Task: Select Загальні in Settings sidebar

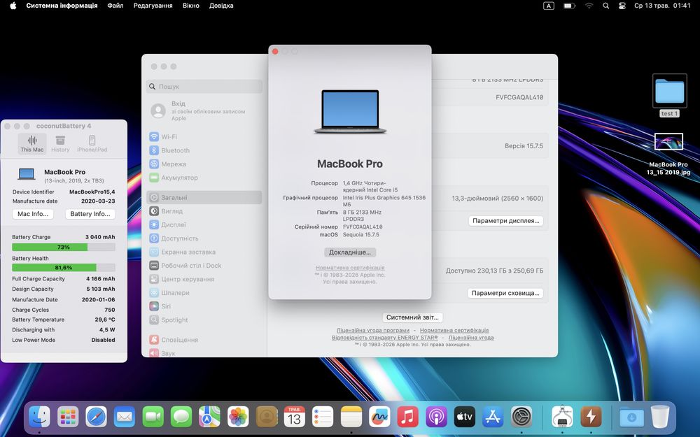Action: click(204, 198)
